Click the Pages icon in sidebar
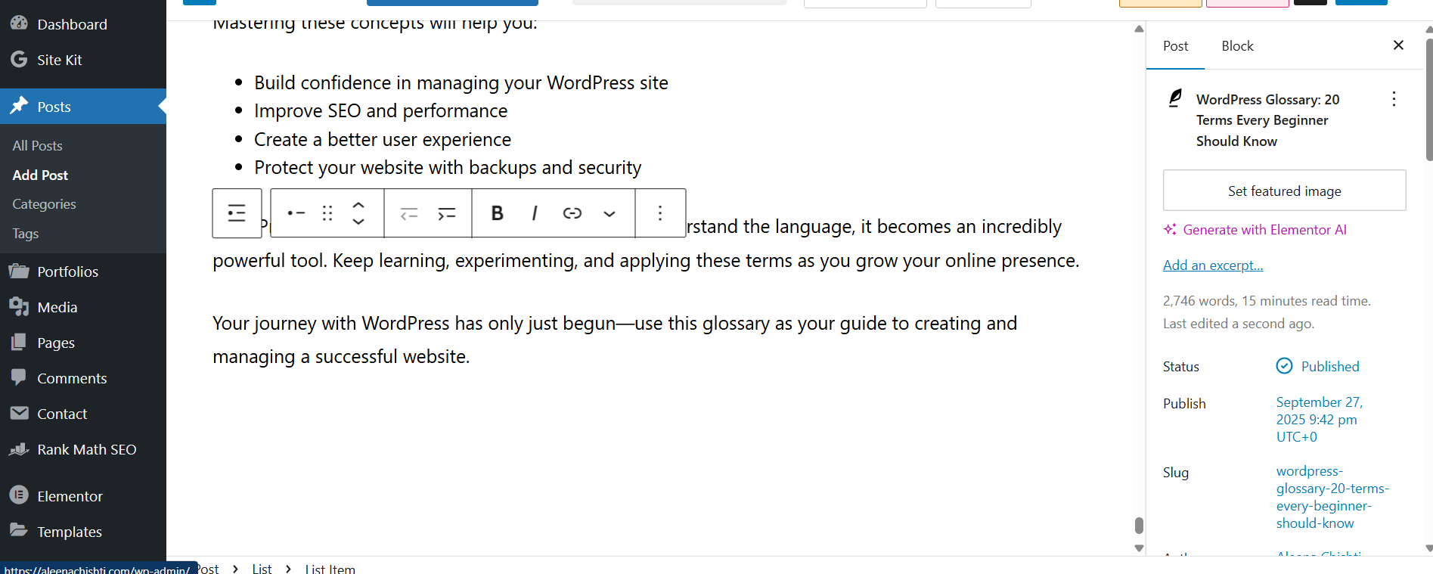1433x574 pixels. pyautogui.click(x=19, y=342)
